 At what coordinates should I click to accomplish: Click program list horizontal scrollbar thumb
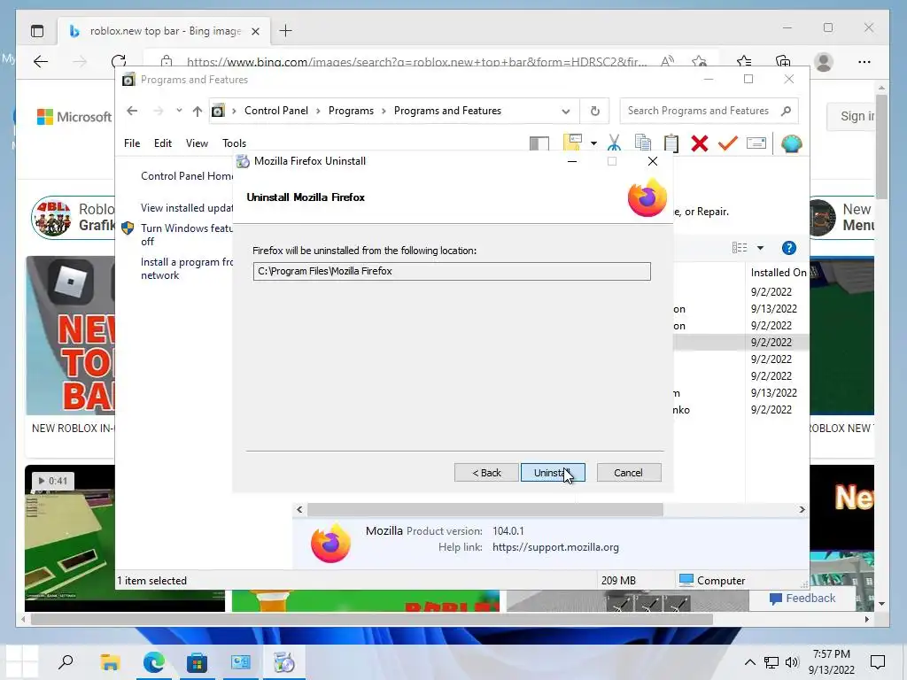(485, 509)
